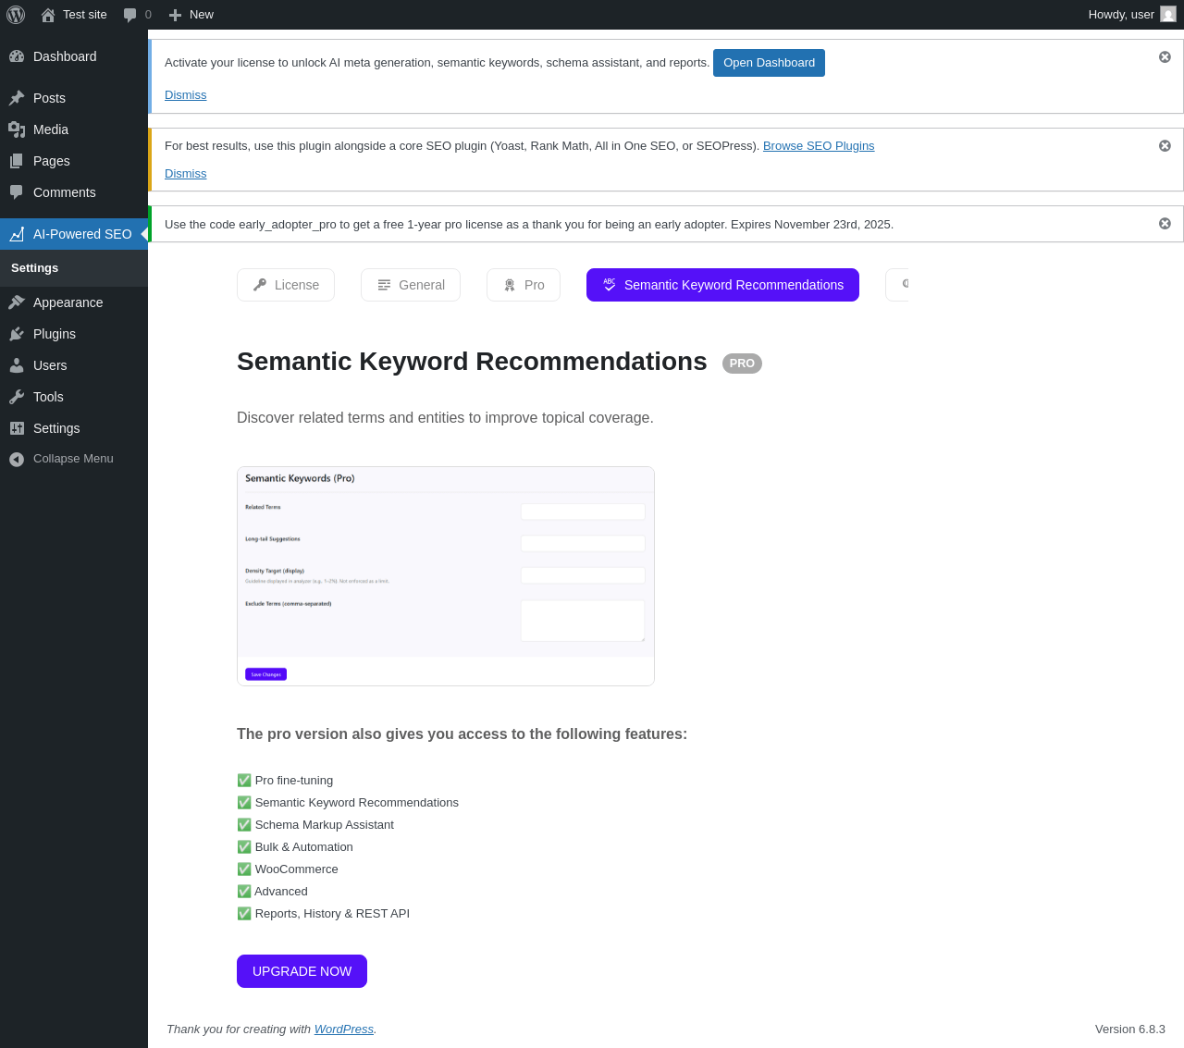Dismiss the core SEO plugin notice link
Screen dimensions: 1184x1048
[x=185, y=174]
